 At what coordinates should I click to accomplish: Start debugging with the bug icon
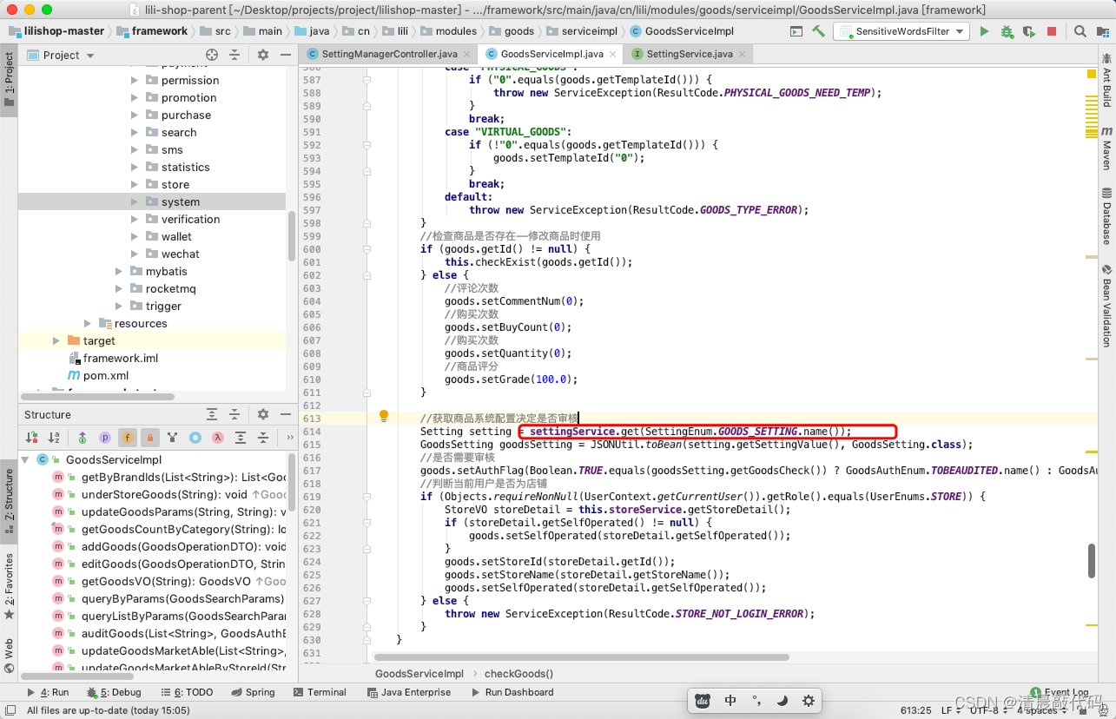tap(1007, 31)
